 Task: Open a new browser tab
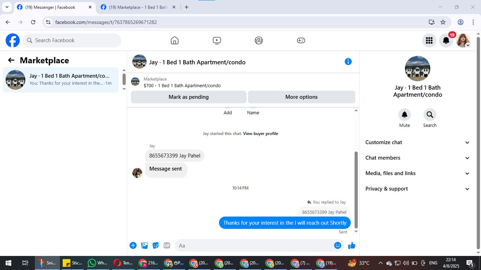click(187, 7)
